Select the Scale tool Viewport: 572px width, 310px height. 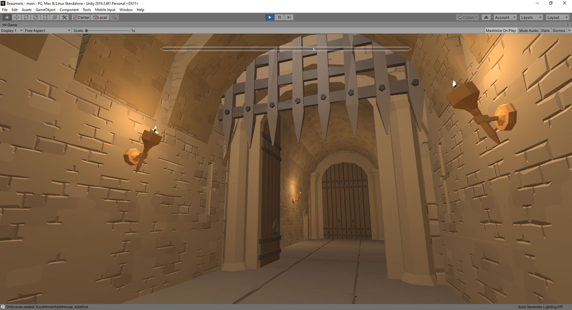click(x=36, y=17)
